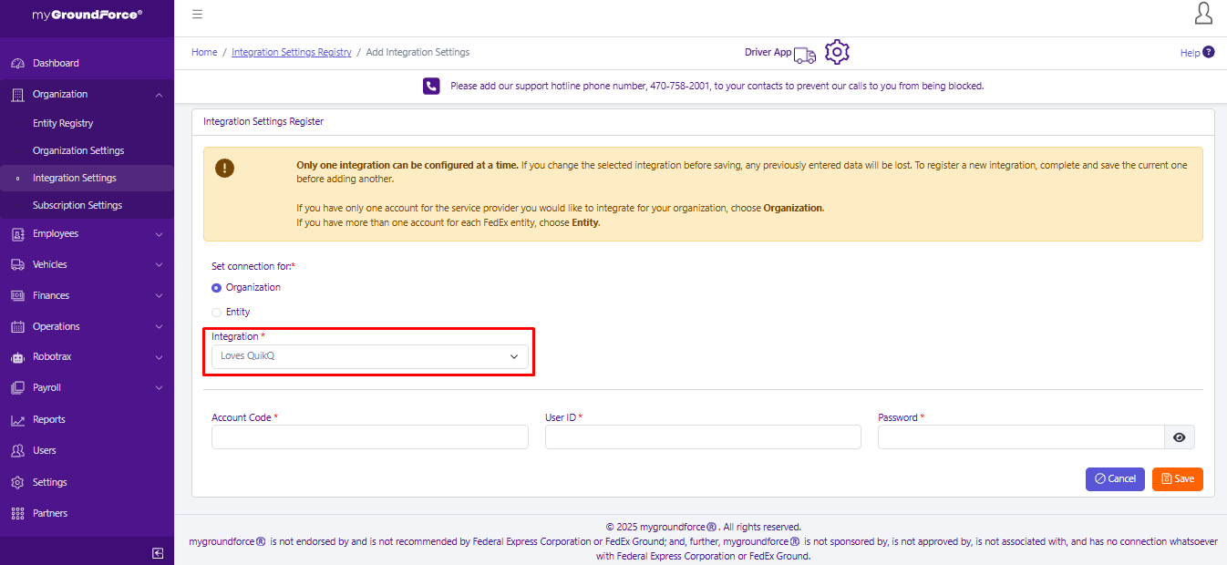The height and width of the screenshot is (565, 1227).
Task: Expand the Vehicles menu chevron
Action: pyautogui.click(x=160, y=265)
